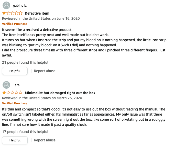Open reviewer profile name Tara

pyautogui.click(x=16, y=85)
